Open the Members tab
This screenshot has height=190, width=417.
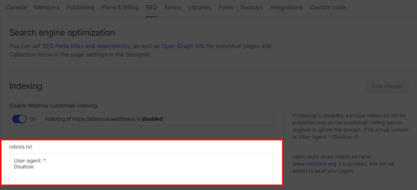pos(46,7)
